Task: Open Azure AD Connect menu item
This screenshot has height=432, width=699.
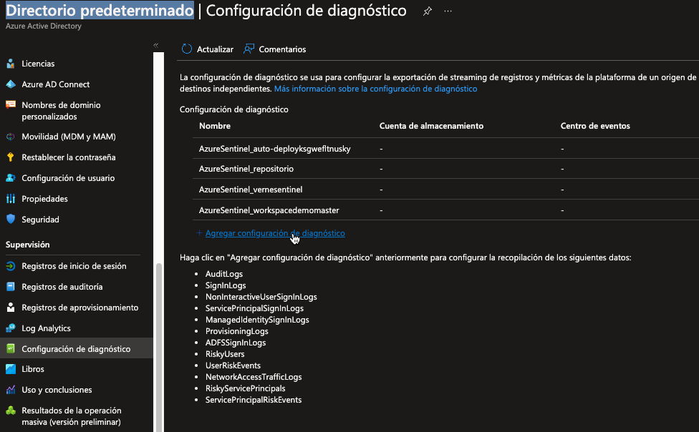Action: pos(55,84)
